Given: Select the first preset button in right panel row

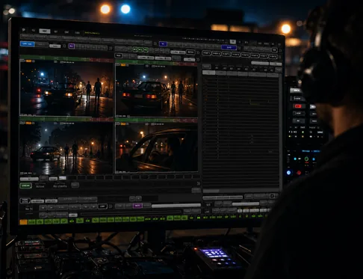Looking at the screenshot, I should point(207,53).
